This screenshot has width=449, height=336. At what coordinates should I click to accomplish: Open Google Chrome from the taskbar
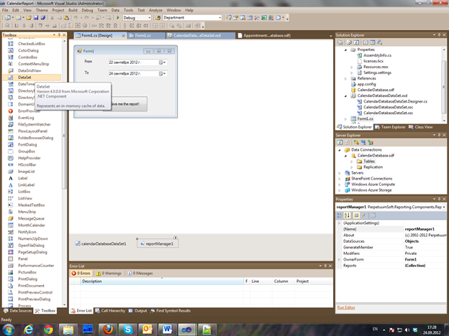tap(48, 330)
